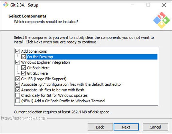Toggle Git LFS (Large File Support) checkbox
The height and width of the screenshot is (134, 172).
pyautogui.click(x=18, y=79)
